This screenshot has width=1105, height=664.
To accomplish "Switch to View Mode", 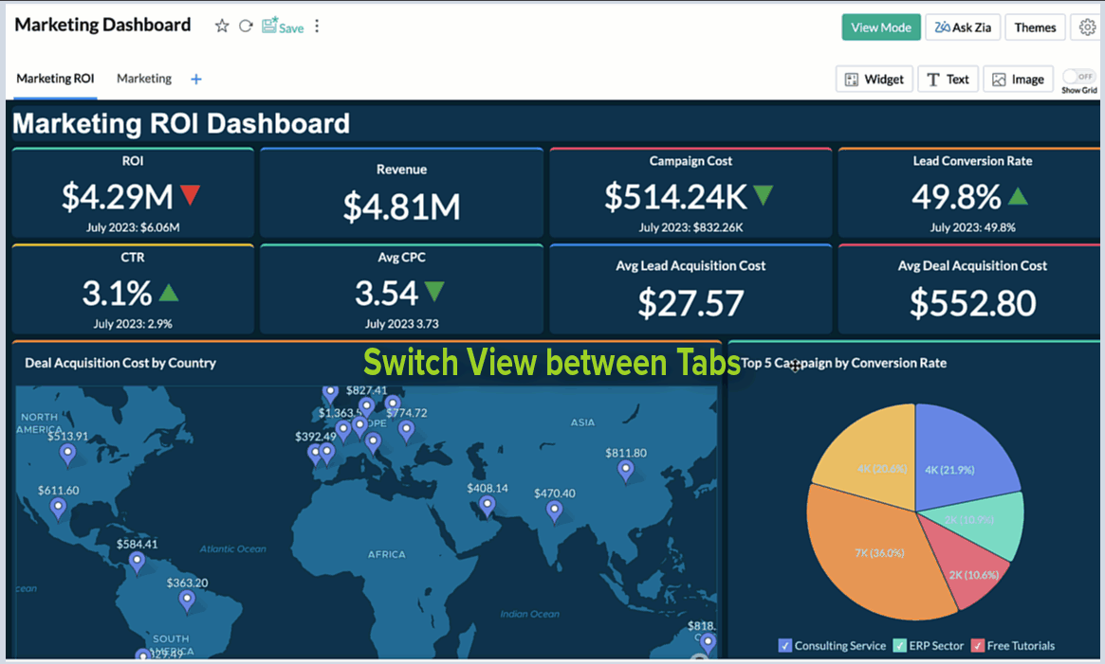I will [881, 27].
